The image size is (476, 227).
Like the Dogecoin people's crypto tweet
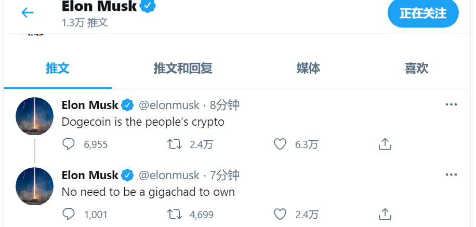(280, 144)
